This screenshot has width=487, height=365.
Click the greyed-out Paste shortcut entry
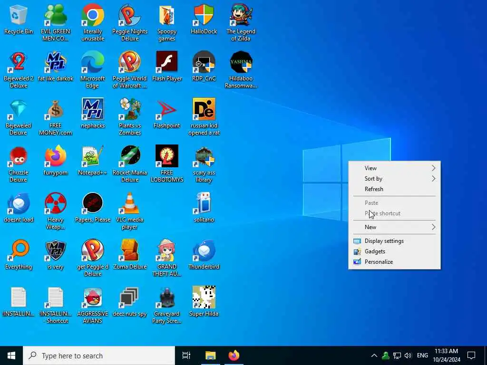(x=394, y=213)
